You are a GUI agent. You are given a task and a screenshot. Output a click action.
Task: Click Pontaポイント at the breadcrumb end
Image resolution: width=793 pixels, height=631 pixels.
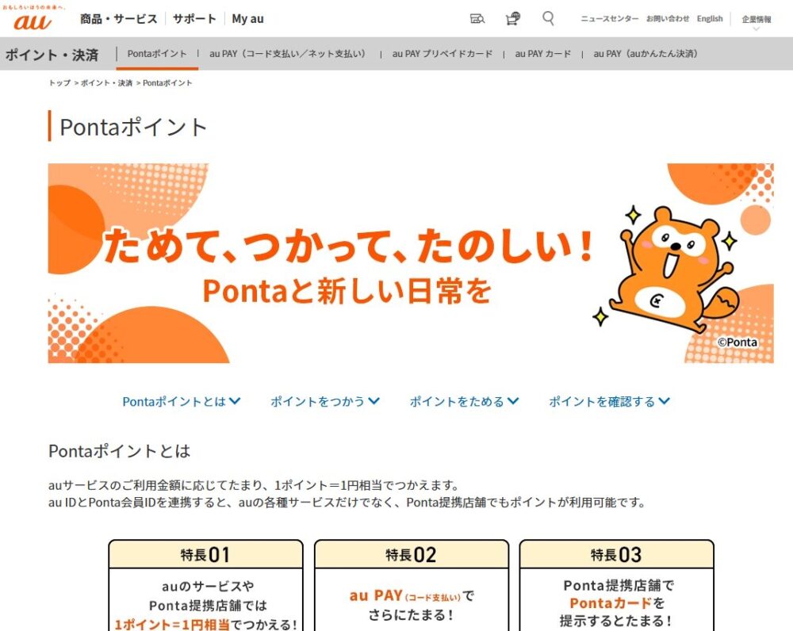point(167,83)
